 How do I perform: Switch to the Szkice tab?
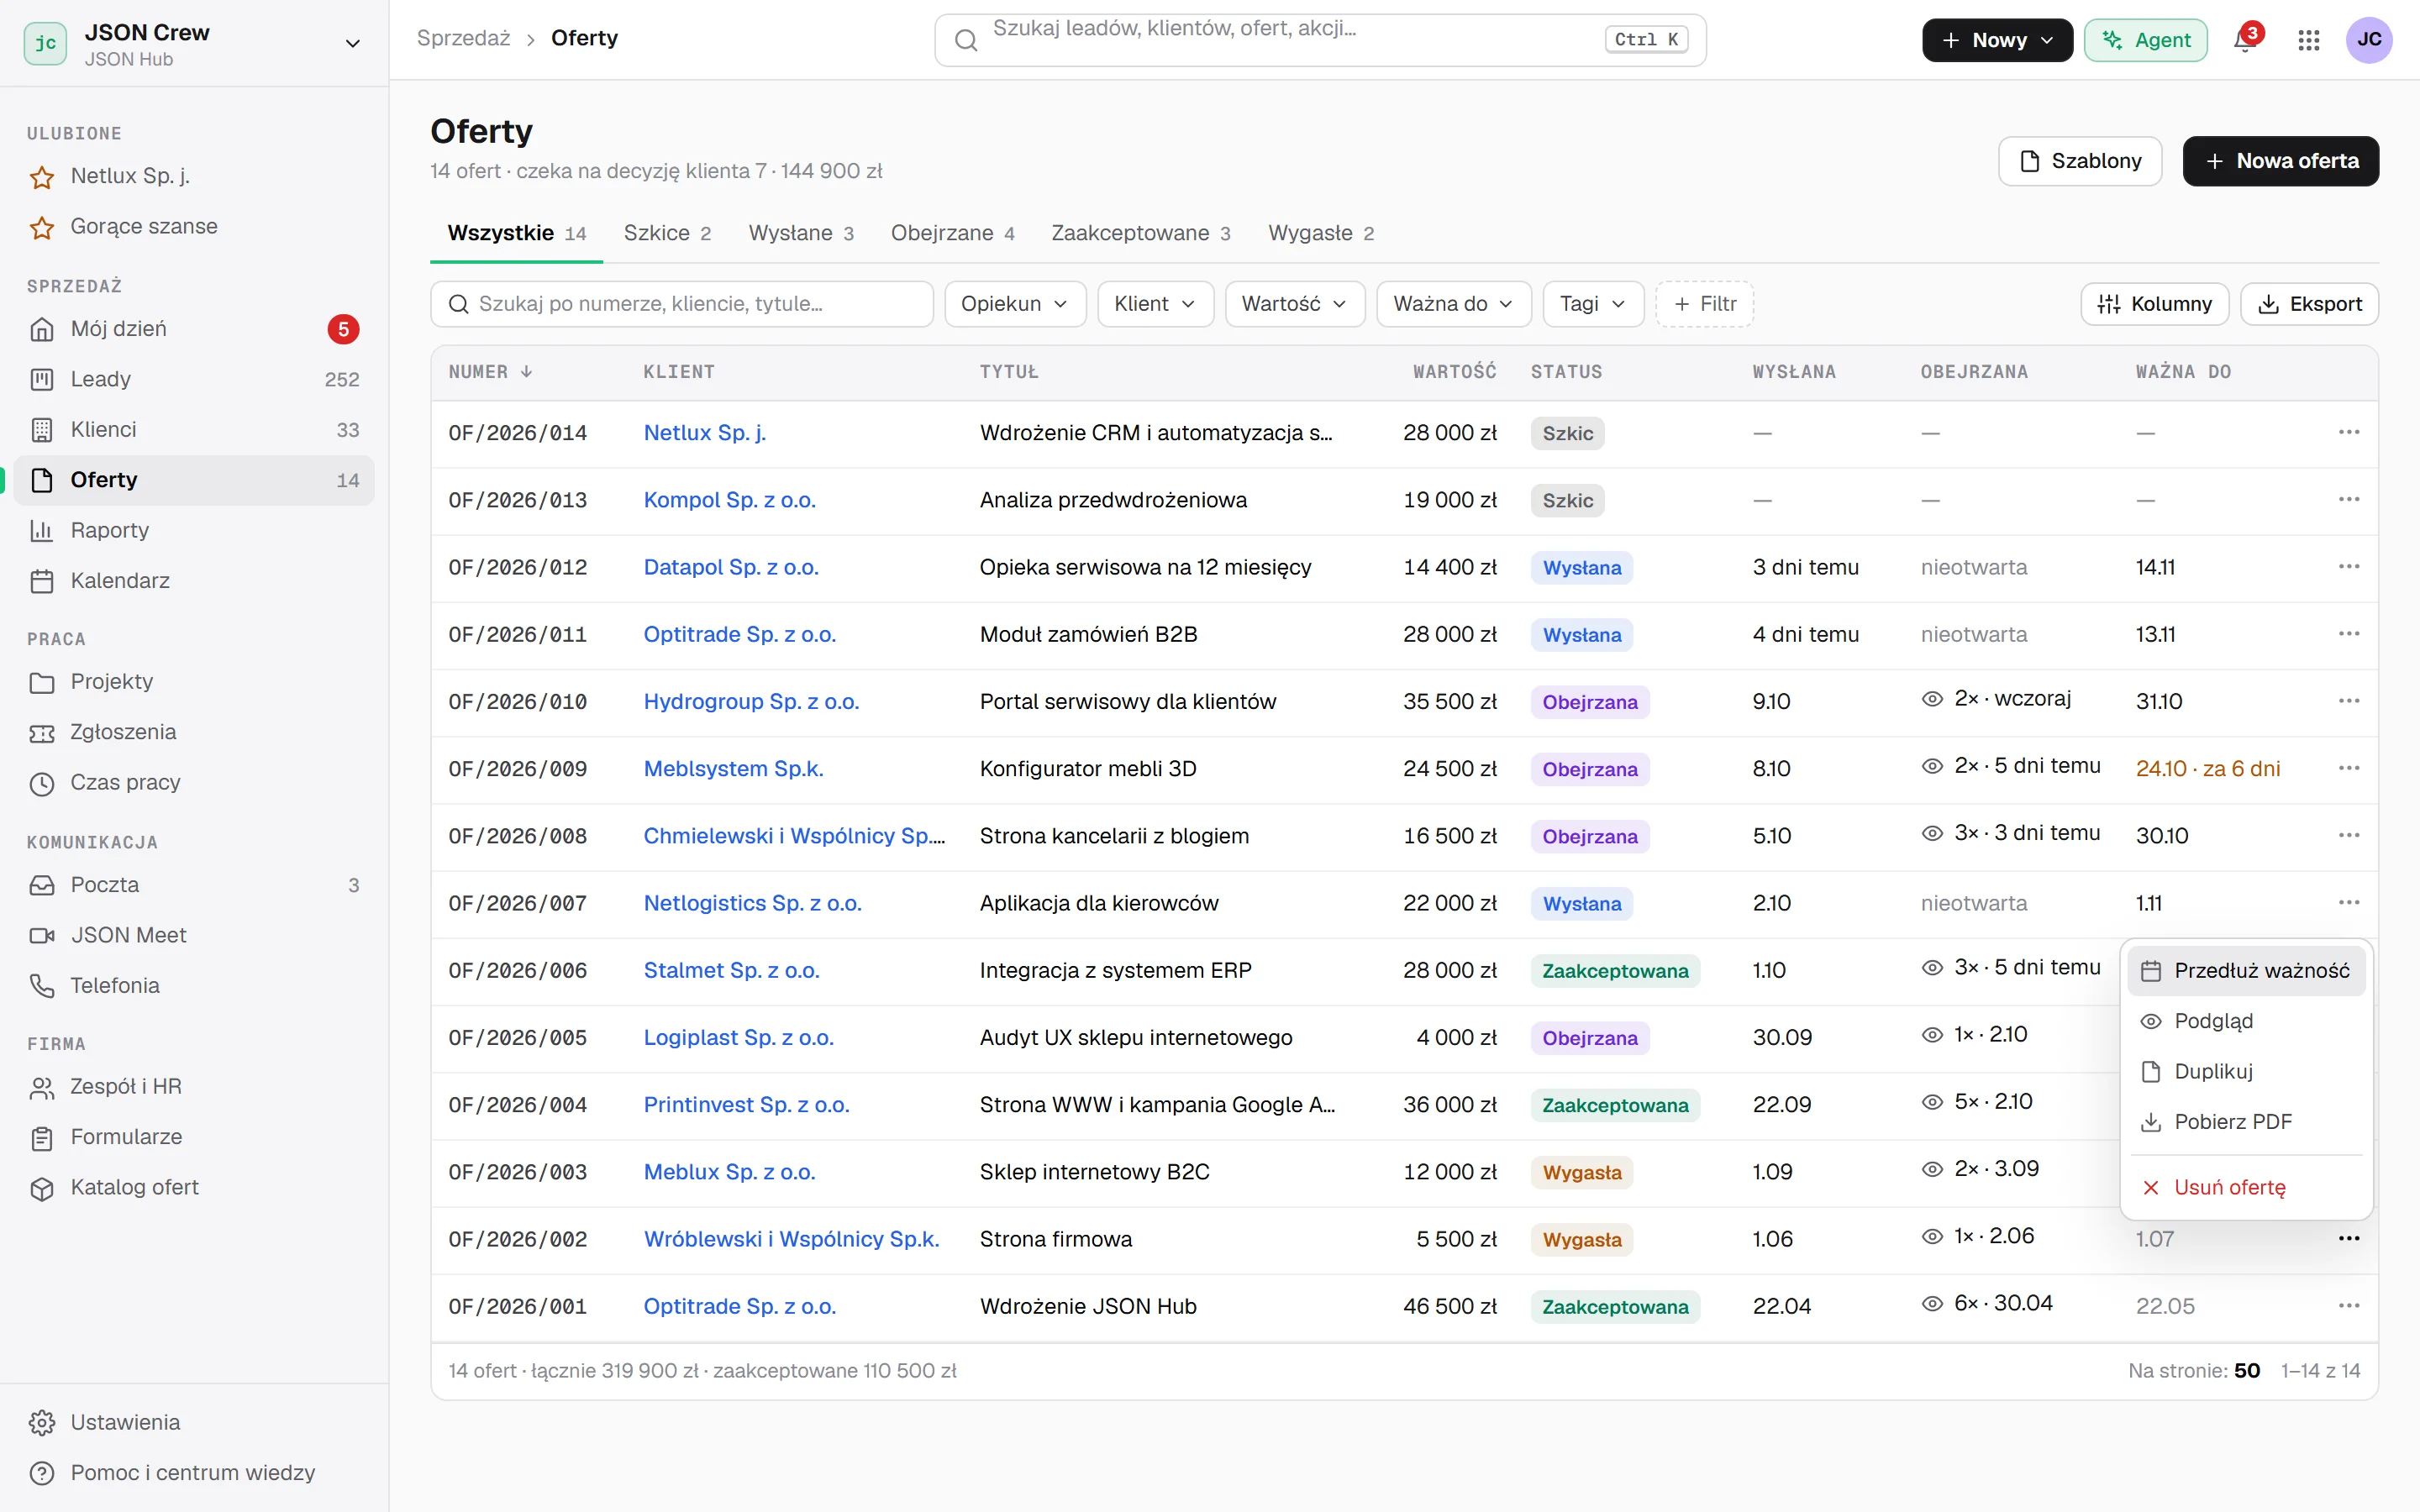click(x=667, y=233)
